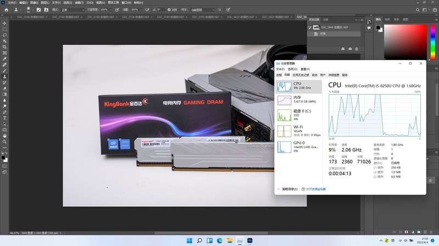Toggle Quick Mask mode icon
Image resolution: width=439 pixels, height=246 pixels.
coord(5,167)
